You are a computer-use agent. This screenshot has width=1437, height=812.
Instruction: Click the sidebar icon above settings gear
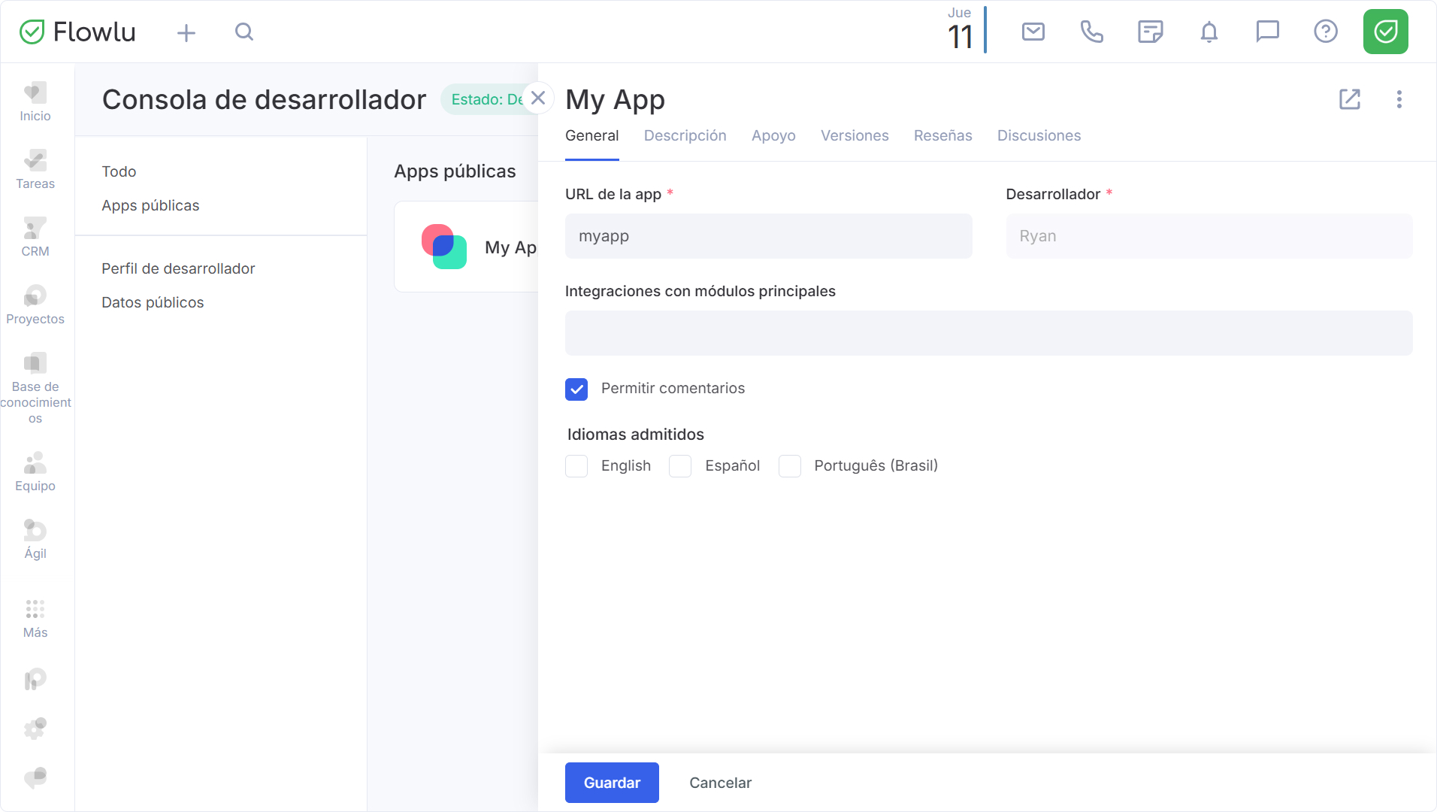pyautogui.click(x=35, y=680)
